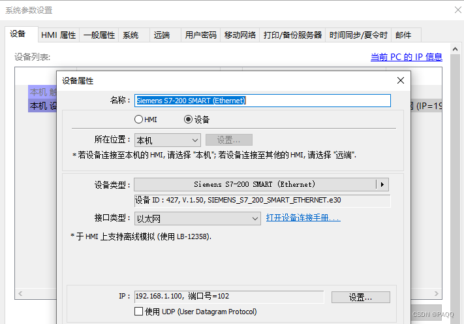Click the vertical scrollbar up arrow
This screenshot has width=464, height=324.
click(x=455, y=49)
